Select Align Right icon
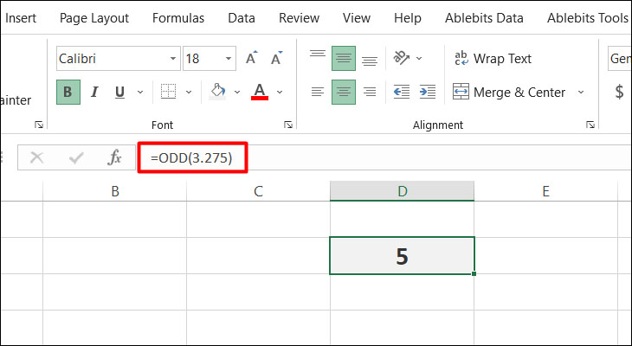Image resolution: width=632 pixels, height=346 pixels. tap(369, 92)
